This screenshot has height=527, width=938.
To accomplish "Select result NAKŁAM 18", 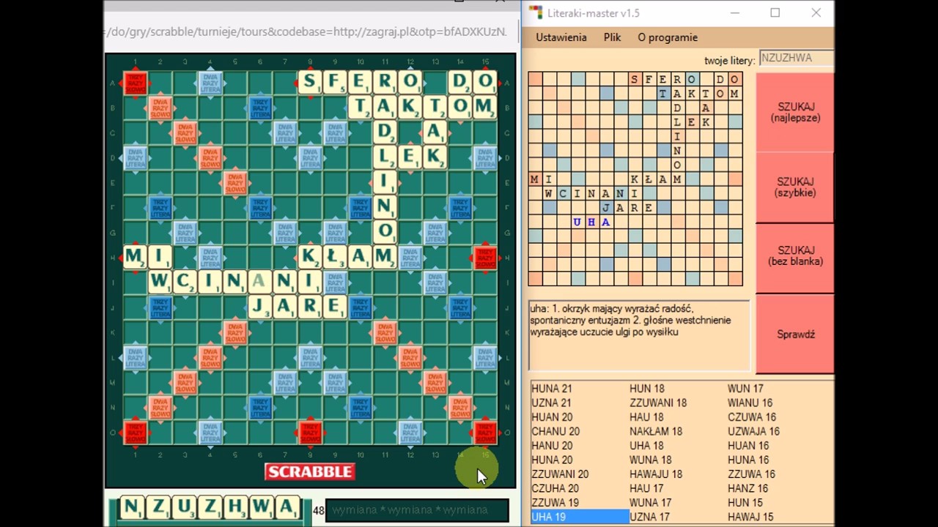I will coord(656,431).
